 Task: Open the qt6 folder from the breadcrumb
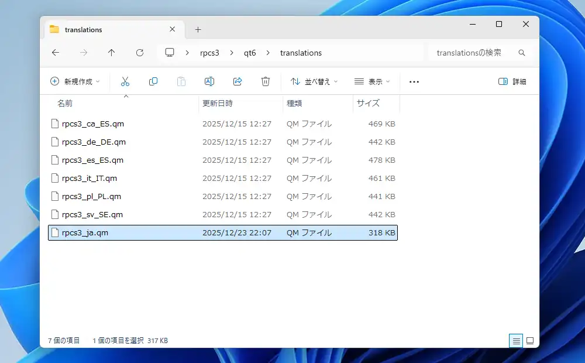pos(250,53)
